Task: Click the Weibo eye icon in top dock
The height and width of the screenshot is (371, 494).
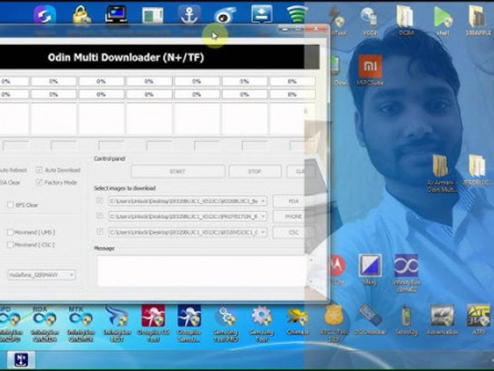Action: (226, 15)
